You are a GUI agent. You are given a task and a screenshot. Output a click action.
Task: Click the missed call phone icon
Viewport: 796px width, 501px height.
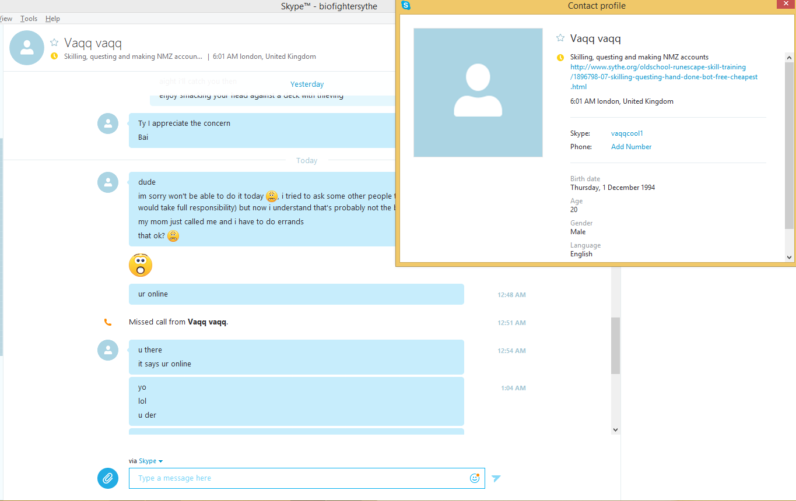(107, 322)
